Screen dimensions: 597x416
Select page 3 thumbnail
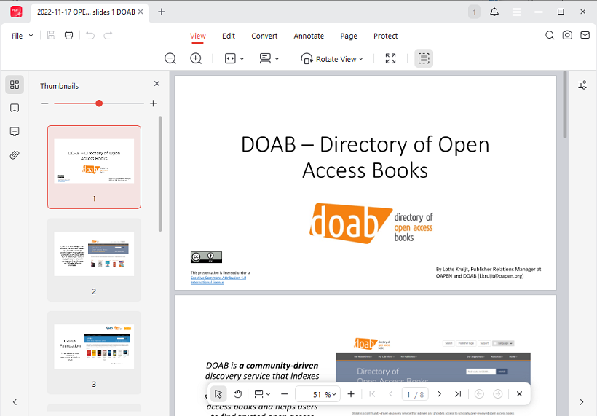point(94,353)
